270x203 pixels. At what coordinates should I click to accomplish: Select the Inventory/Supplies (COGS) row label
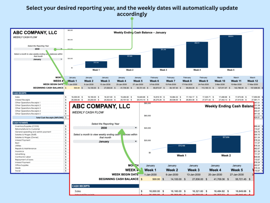pyautogui.click(x=27, y=126)
